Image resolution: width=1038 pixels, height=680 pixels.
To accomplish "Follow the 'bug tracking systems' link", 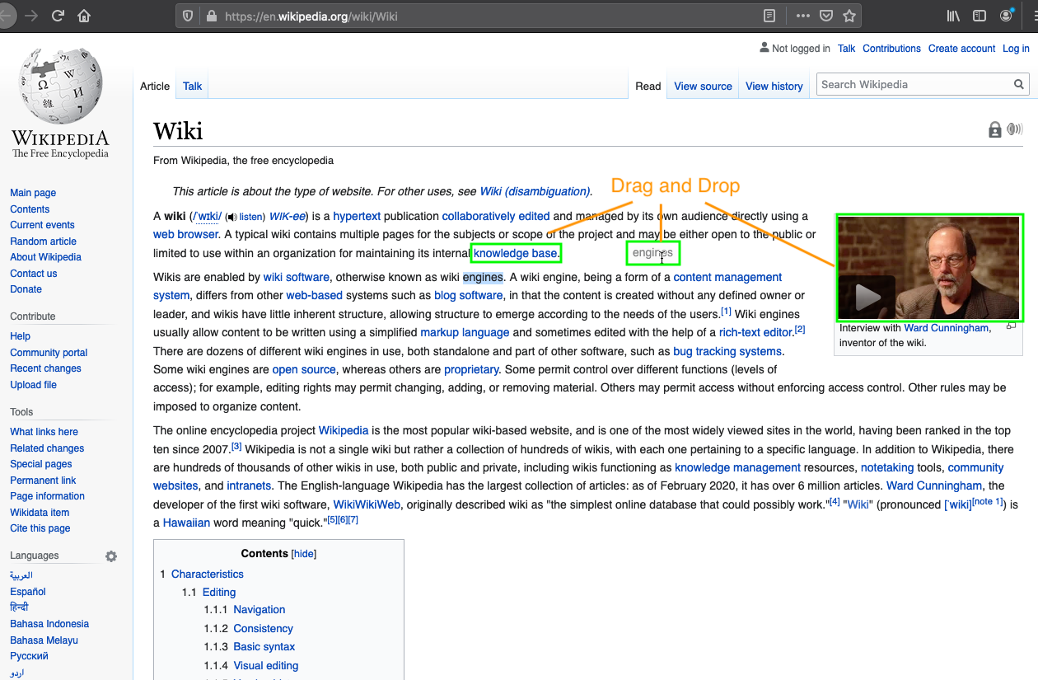I will tap(727, 351).
